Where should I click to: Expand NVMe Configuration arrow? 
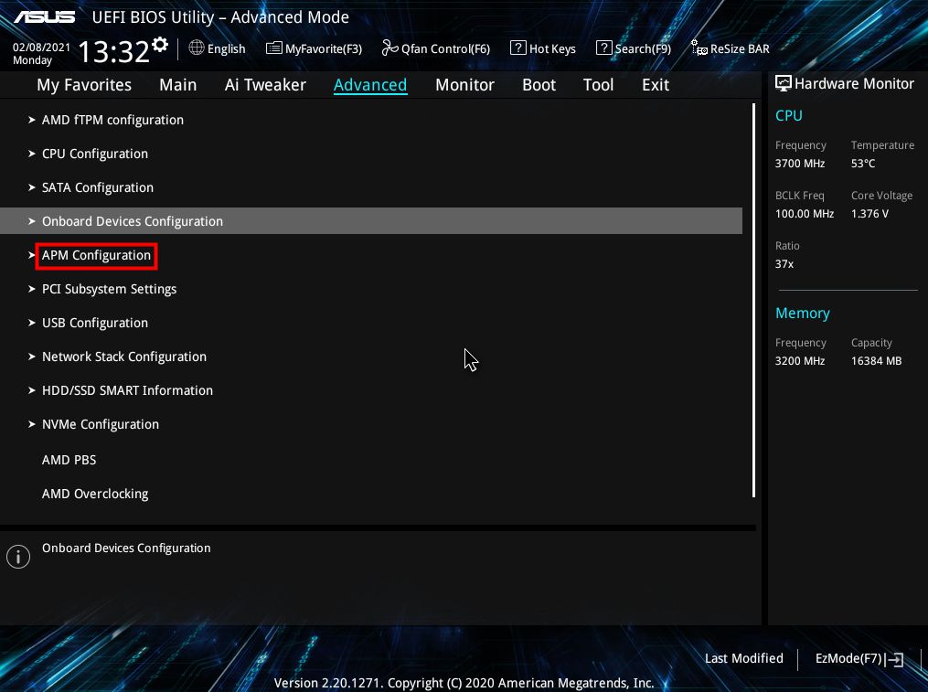(31, 424)
